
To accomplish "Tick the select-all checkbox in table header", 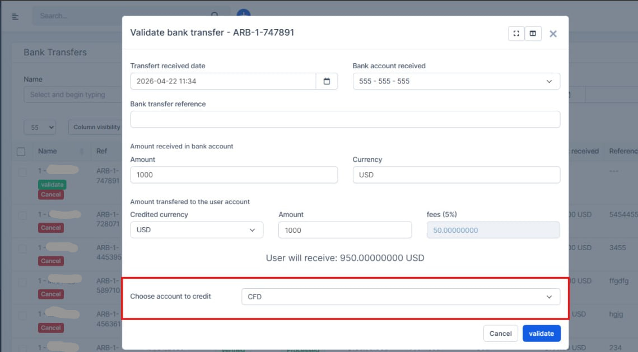I will 21,151.
